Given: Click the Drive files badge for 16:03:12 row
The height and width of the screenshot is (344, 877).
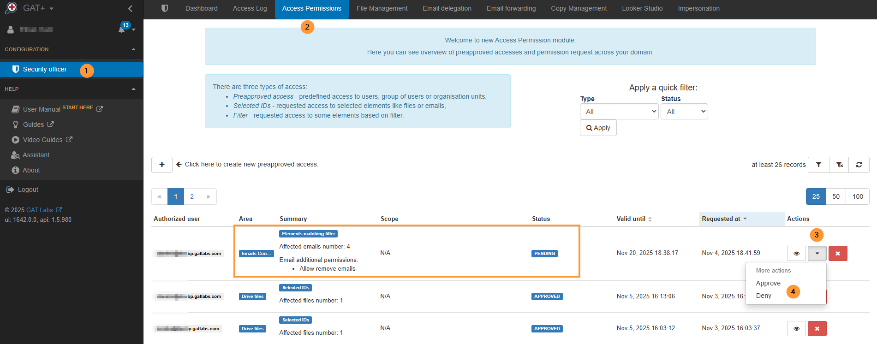Looking at the screenshot, I should (x=252, y=329).
